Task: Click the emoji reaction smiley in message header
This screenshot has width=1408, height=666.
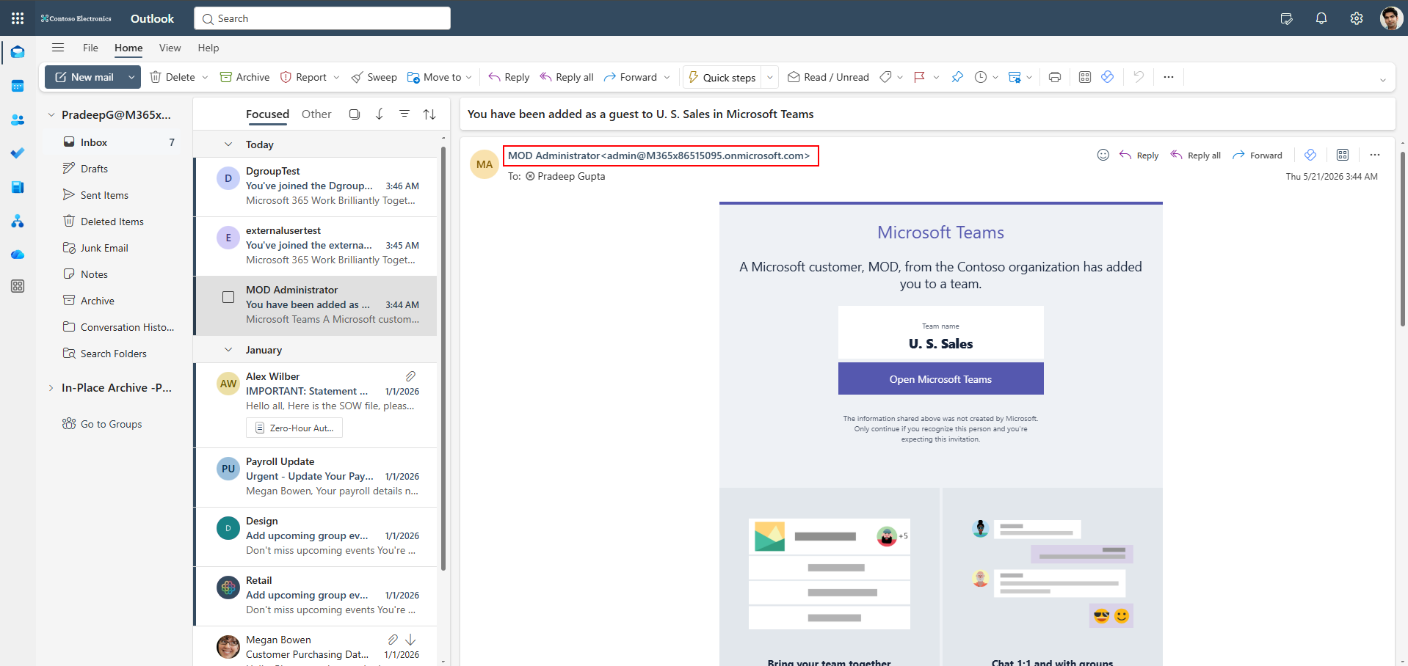Action: [x=1103, y=155]
